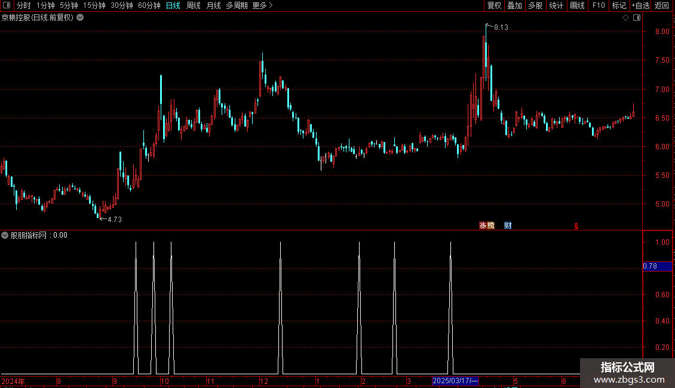Click month 12 on the time axis
675x388 pixels.
click(x=264, y=381)
